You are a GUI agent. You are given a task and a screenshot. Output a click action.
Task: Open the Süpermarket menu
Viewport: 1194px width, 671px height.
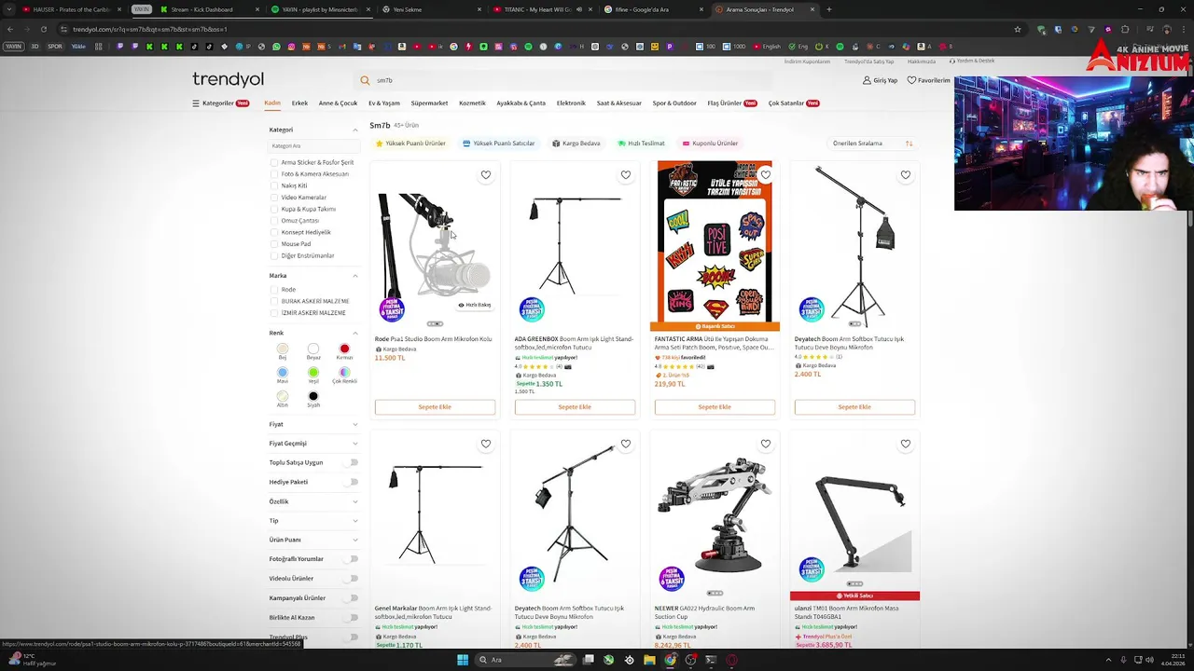[x=429, y=103]
